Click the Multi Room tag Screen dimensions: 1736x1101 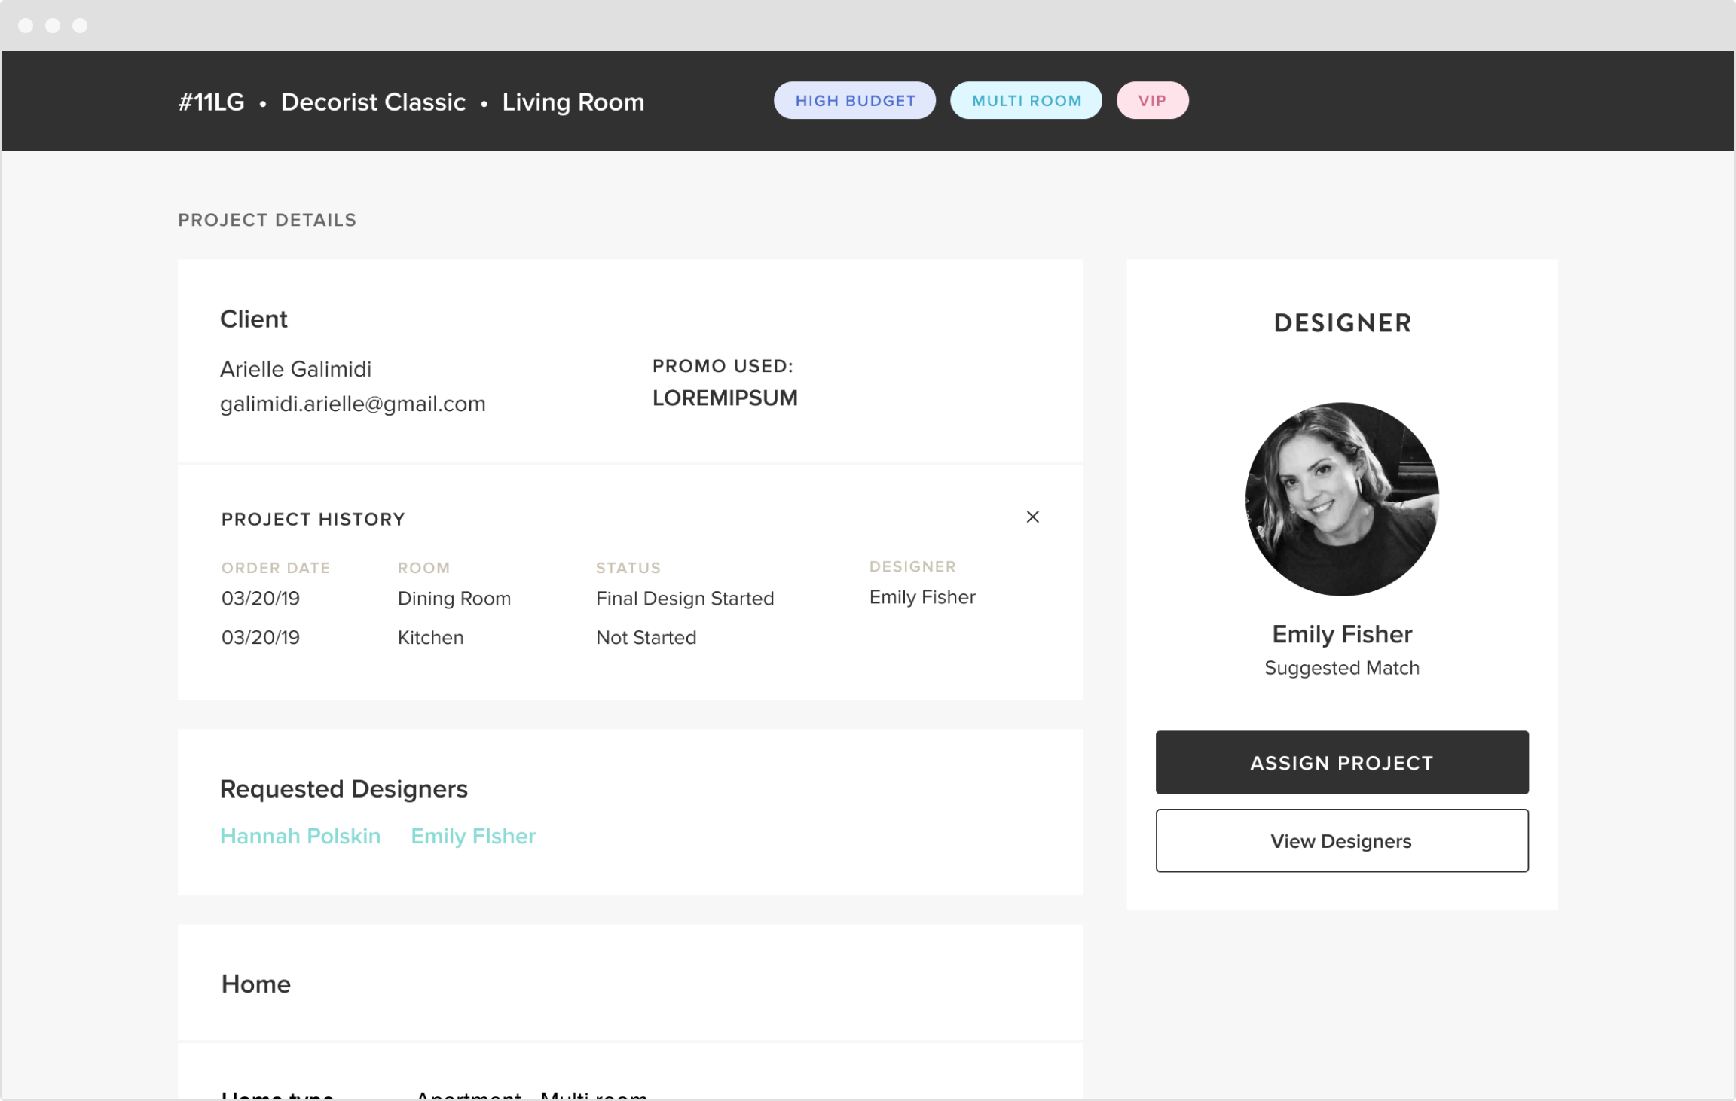1025,101
